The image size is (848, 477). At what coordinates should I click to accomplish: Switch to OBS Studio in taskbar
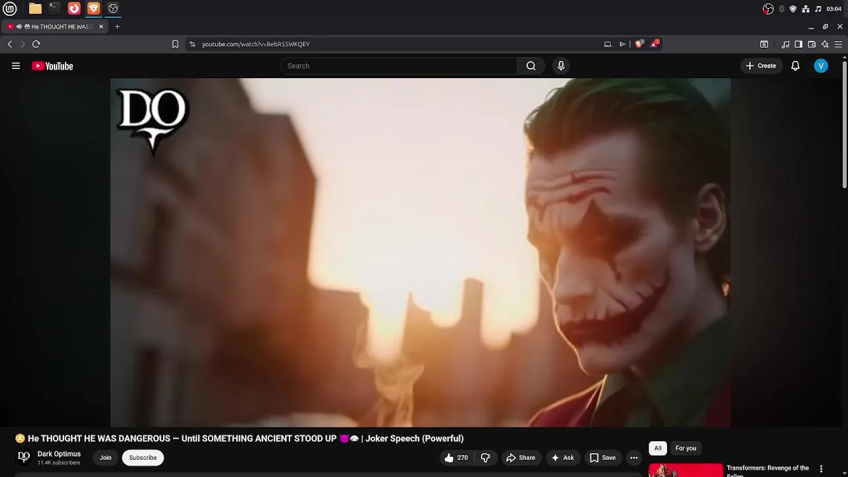113,9
